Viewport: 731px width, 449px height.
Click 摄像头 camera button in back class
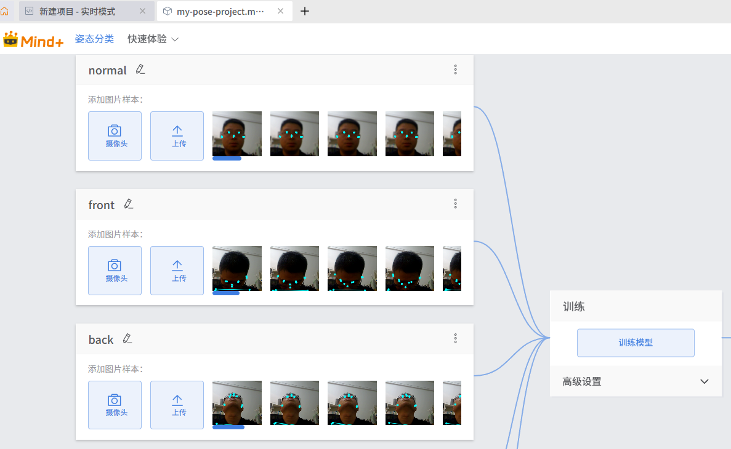pos(115,405)
